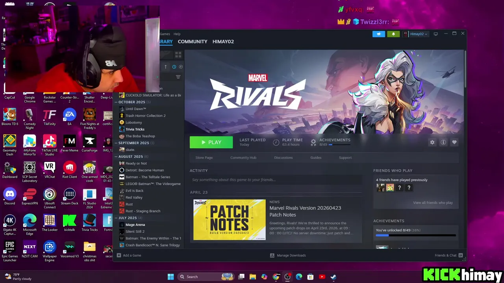Open library advanced filter options icon
The height and width of the screenshot is (283, 504).
(x=178, y=77)
